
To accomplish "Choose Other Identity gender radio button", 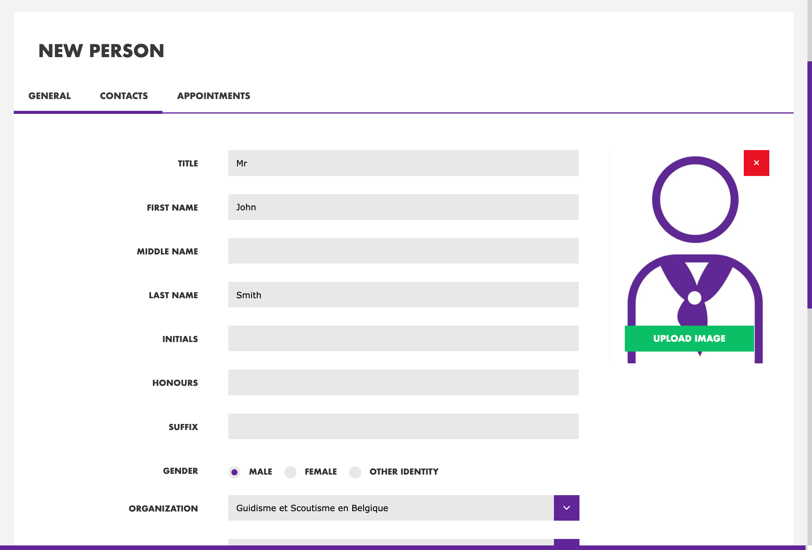I will [x=355, y=472].
